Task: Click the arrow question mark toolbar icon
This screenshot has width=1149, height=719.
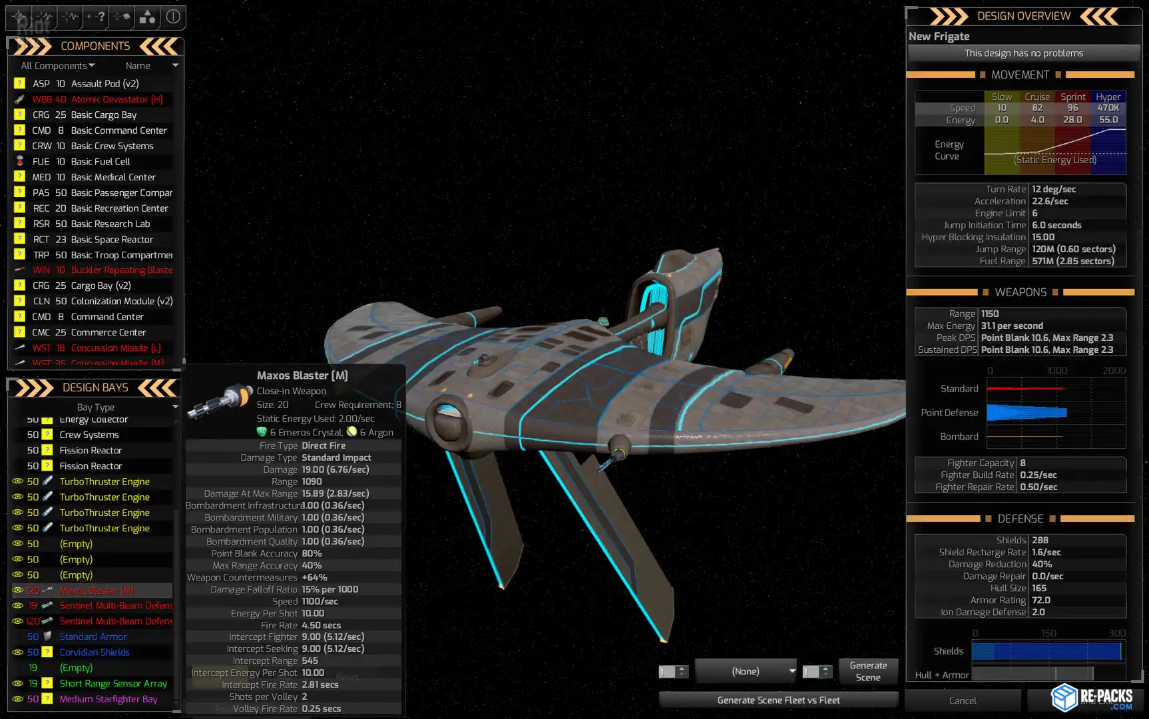Action: [96, 17]
